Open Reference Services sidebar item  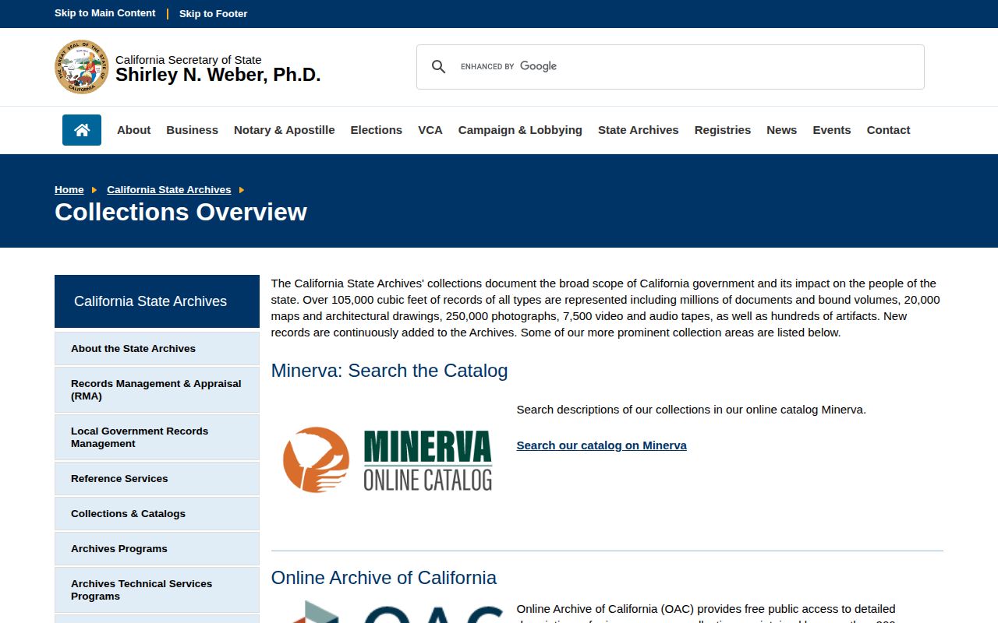pyautogui.click(x=157, y=479)
